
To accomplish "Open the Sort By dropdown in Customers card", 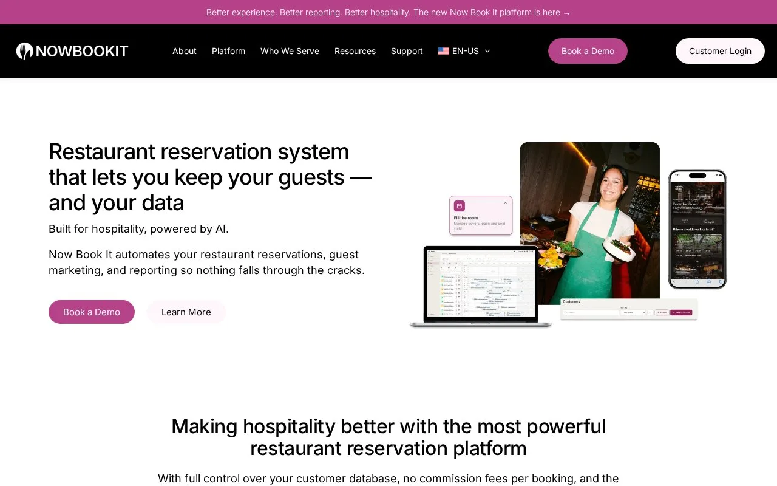I will click(x=632, y=313).
